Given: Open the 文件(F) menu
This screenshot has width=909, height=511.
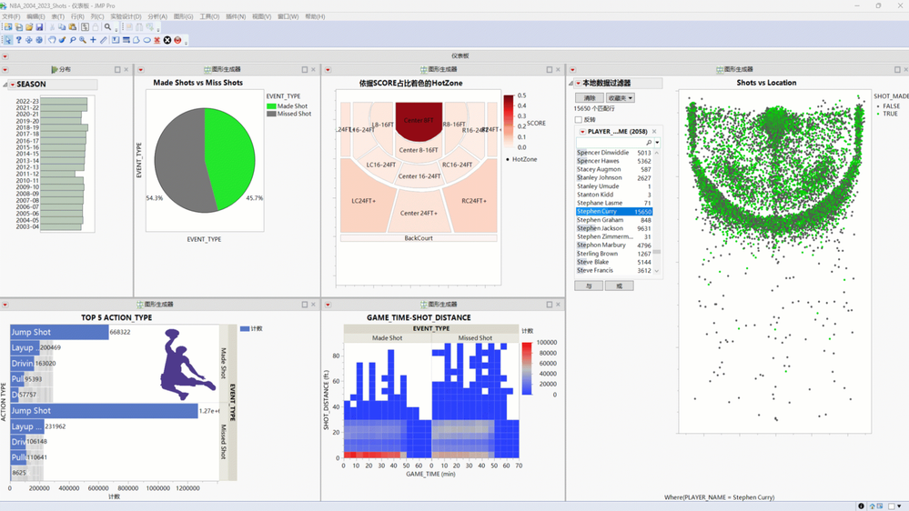Looking at the screenshot, I should (x=10, y=16).
